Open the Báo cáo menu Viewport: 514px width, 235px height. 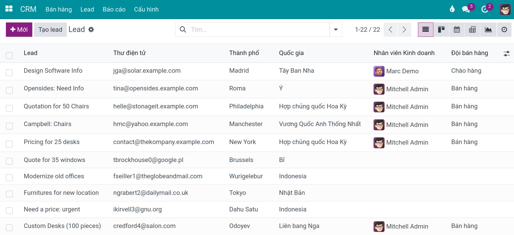(x=114, y=9)
